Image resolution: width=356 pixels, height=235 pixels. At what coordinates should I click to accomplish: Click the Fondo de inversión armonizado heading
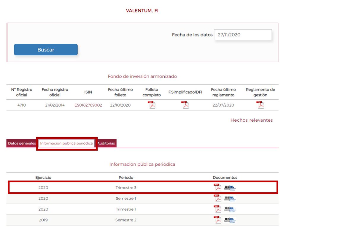pos(142,76)
